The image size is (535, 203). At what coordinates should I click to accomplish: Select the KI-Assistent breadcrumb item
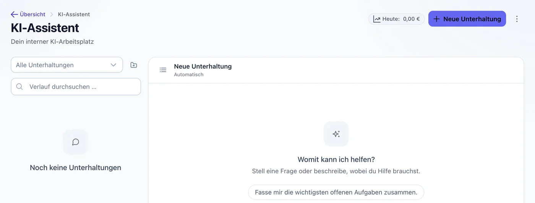point(74,14)
